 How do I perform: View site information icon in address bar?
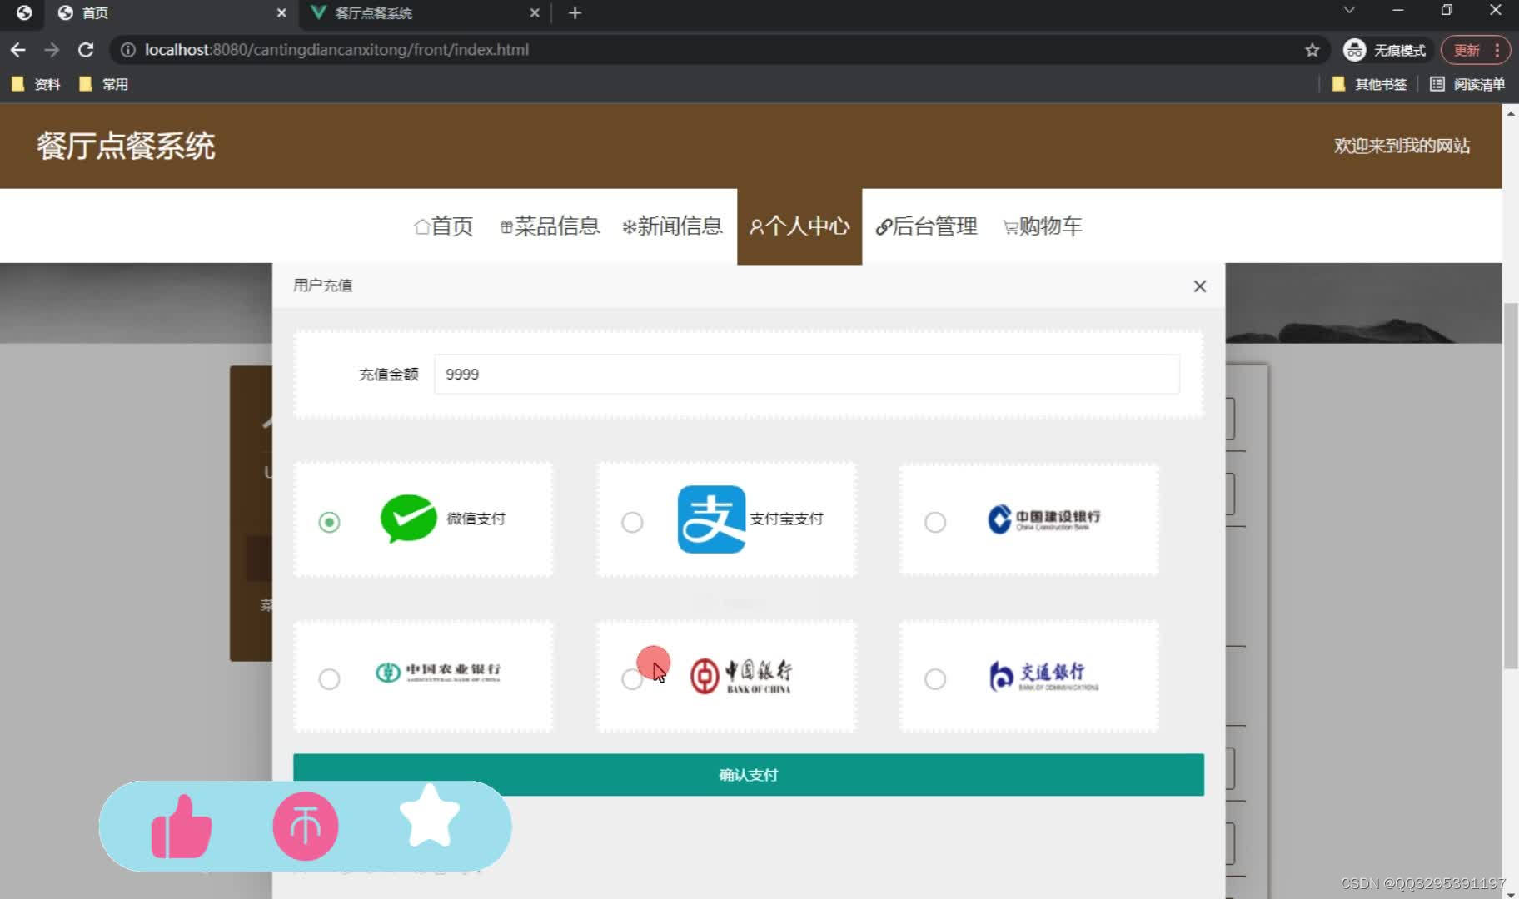click(x=128, y=50)
